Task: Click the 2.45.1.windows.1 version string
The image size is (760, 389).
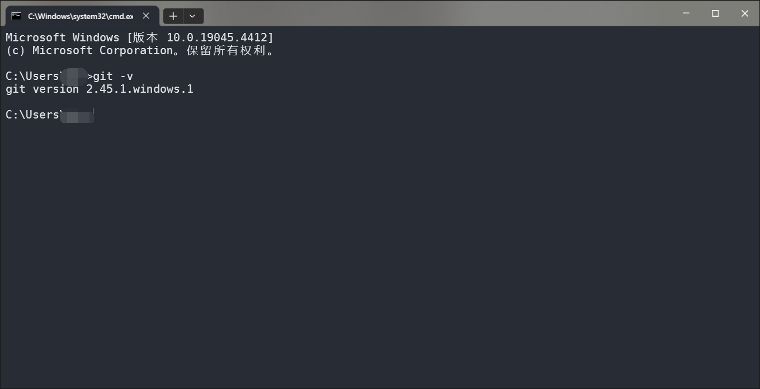Action: [x=140, y=89]
